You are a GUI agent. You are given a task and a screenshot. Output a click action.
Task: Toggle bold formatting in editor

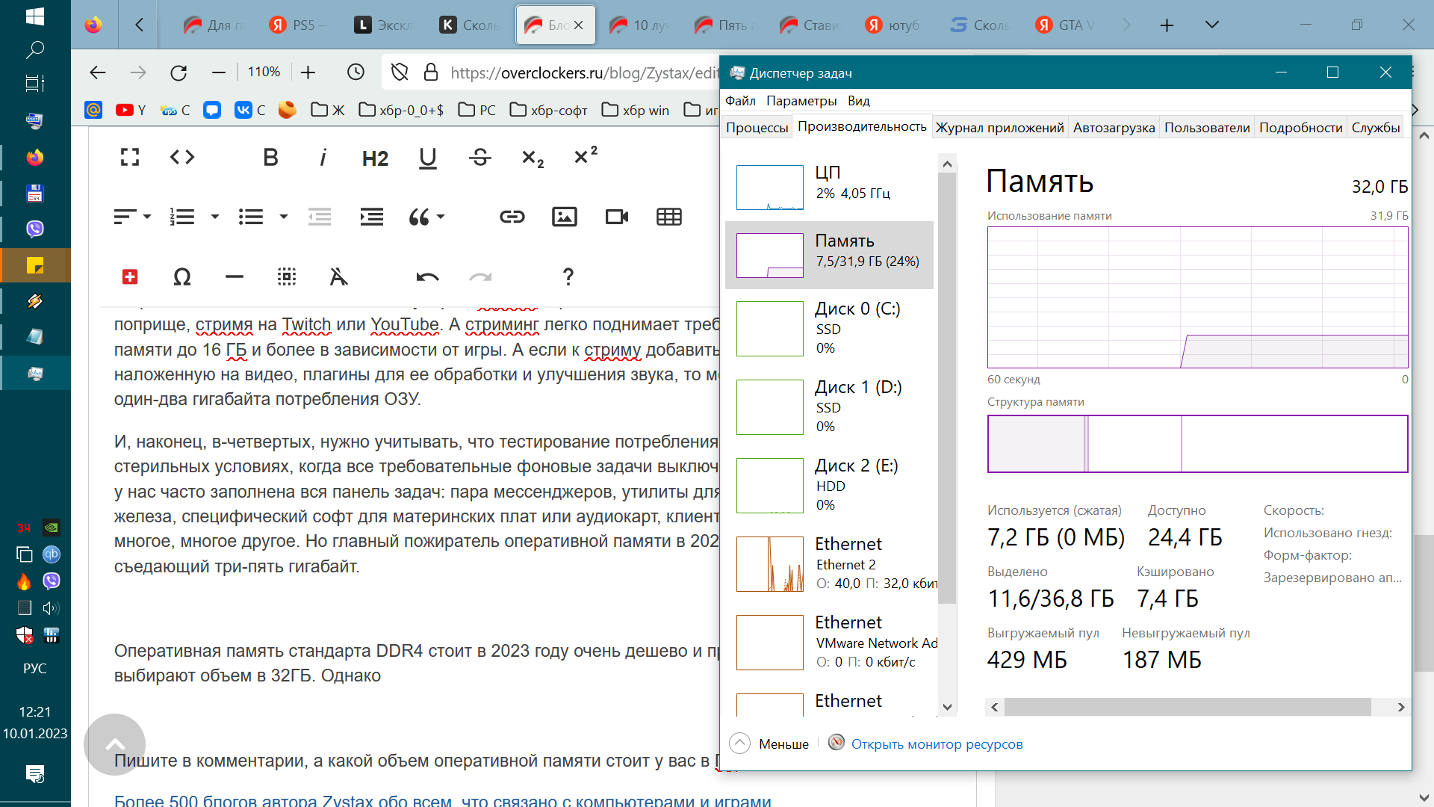[x=270, y=158]
